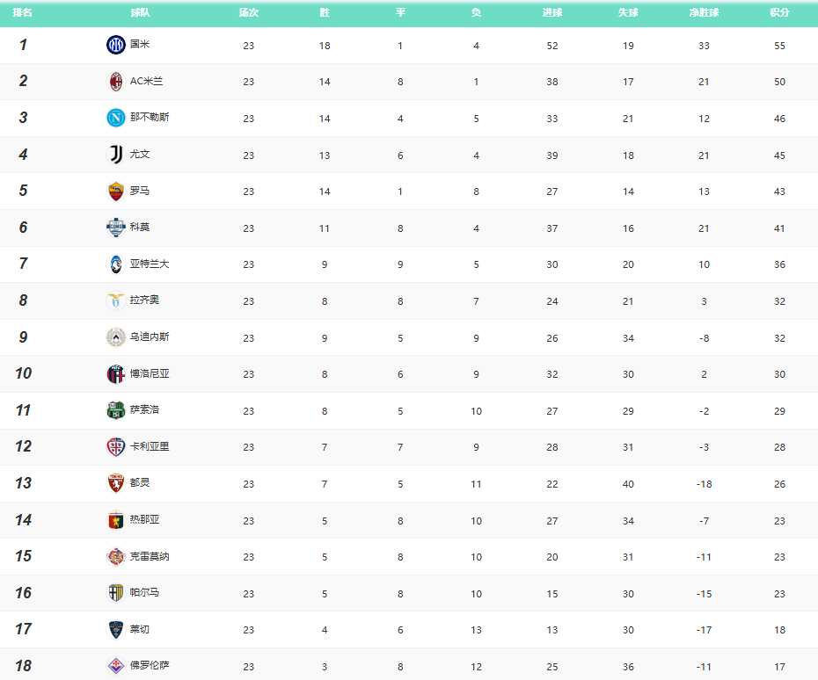818x680 pixels.
Task: Click the Bologna (博洛尼亚) club crest
Action: [x=116, y=374]
